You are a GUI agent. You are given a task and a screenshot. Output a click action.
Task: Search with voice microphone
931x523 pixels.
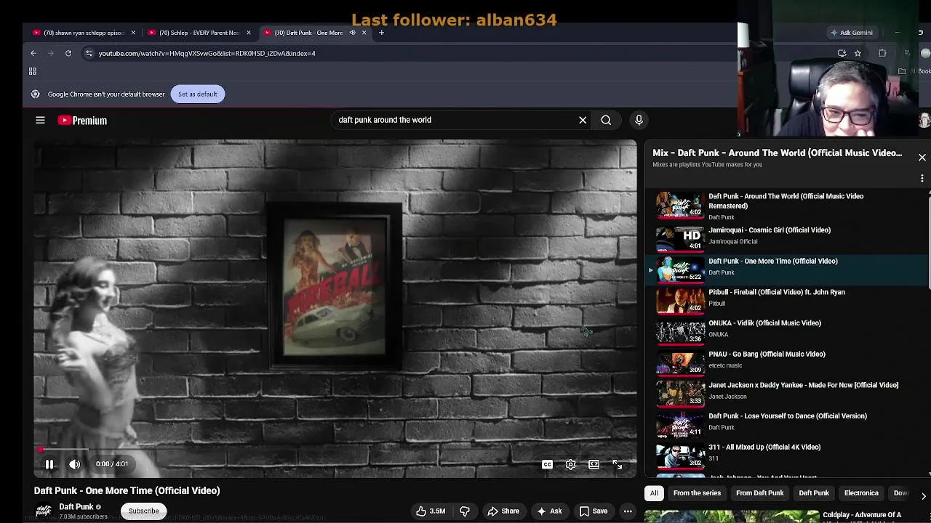(x=639, y=120)
